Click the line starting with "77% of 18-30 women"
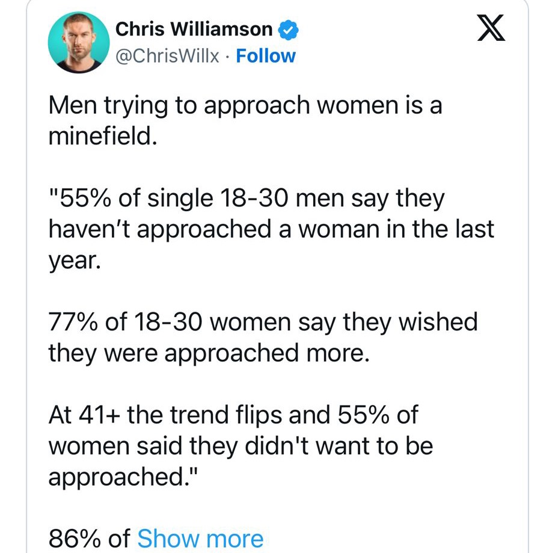The width and height of the screenshot is (555, 553). (x=263, y=322)
